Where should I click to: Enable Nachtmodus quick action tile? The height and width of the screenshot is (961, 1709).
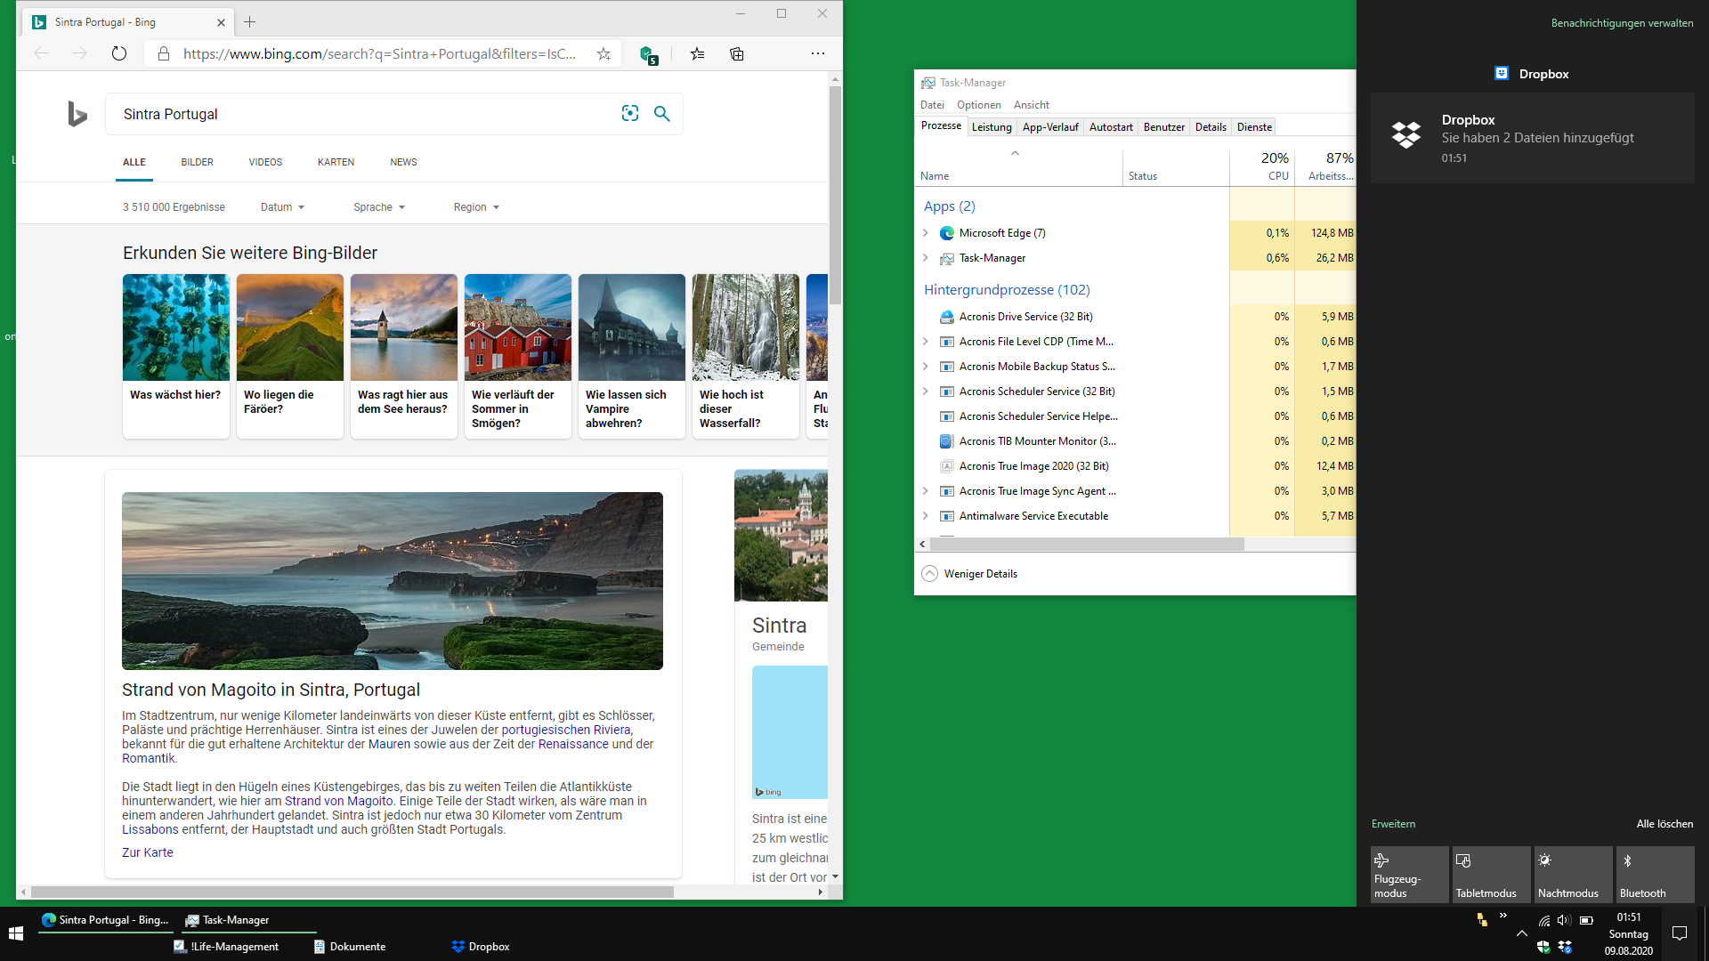click(1573, 875)
